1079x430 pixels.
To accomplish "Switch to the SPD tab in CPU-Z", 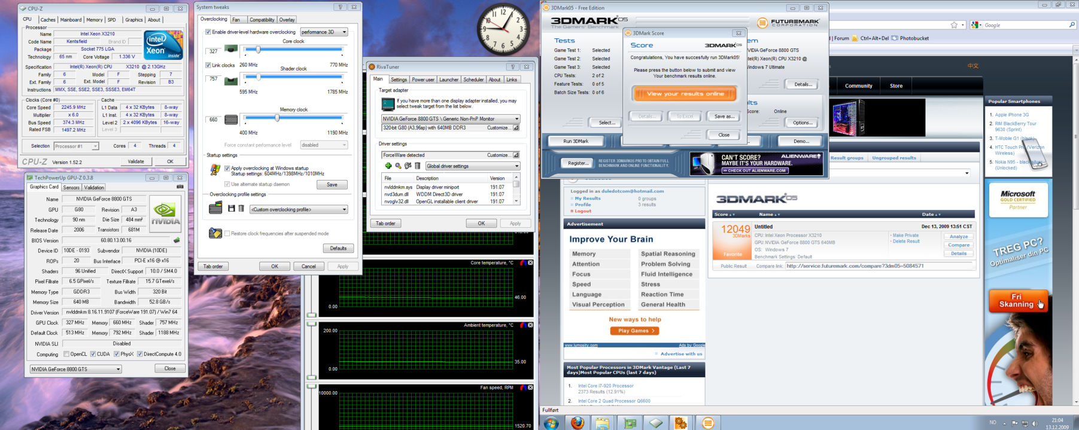I will click(111, 20).
